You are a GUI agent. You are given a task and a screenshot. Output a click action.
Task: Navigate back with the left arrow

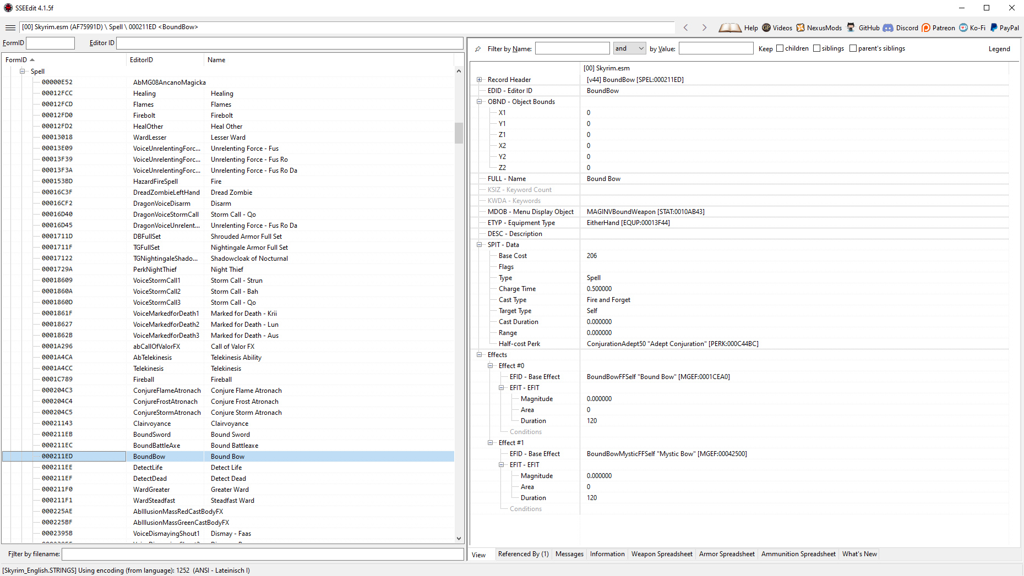pos(686,28)
